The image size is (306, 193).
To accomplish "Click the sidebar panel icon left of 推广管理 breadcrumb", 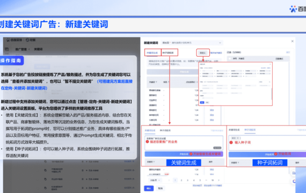I will (7, 49).
